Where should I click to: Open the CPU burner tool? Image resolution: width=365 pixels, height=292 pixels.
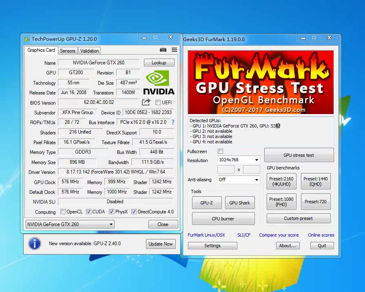tap(223, 219)
